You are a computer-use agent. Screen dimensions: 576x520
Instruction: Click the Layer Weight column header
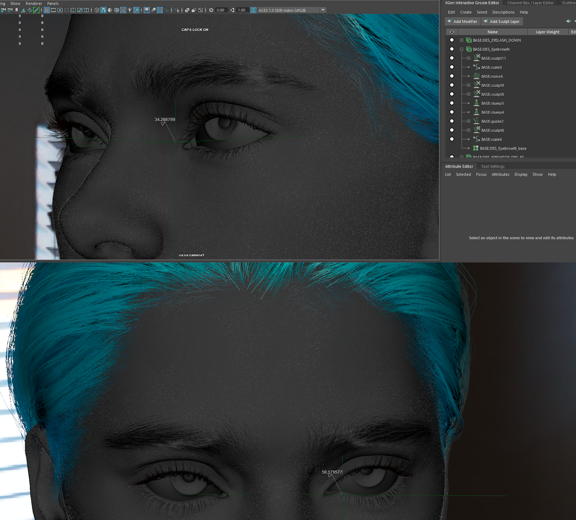point(548,32)
